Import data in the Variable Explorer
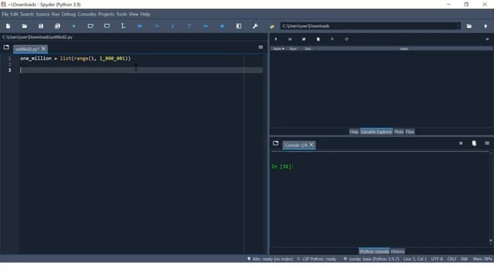Image resolution: width=494 pixels, height=278 pixels. tap(276, 39)
